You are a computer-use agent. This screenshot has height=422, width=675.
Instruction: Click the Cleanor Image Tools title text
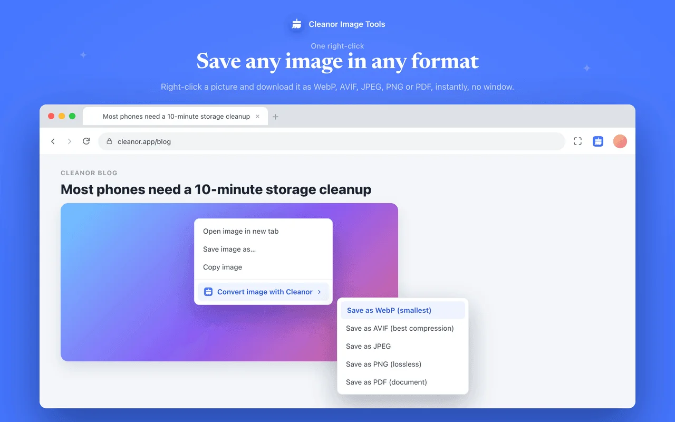pyautogui.click(x=347, y=24)
